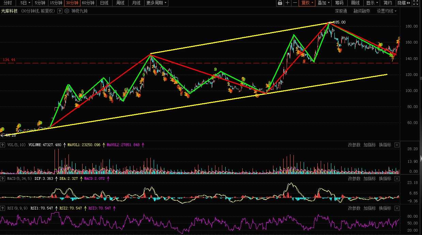
Task: Zoom in with the plus button
Action: [288, 3]
